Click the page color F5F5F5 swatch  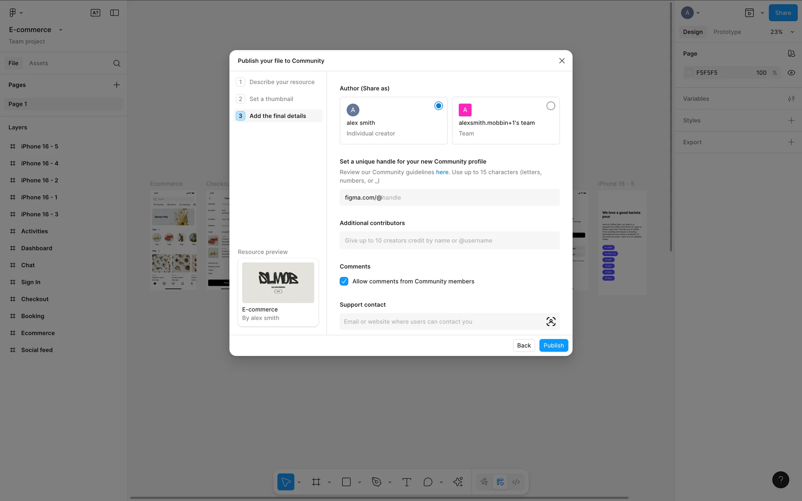(x=690, y=73)
